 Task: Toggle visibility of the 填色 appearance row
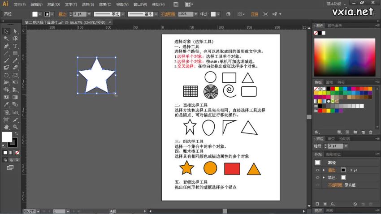317,177
